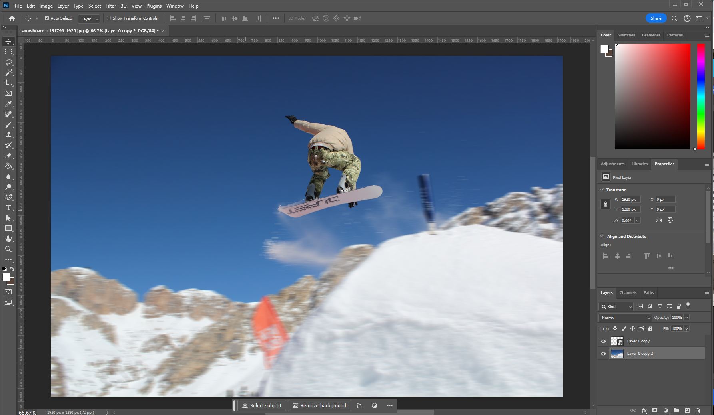Select the Eyedropper tool
Image resolution: width=714 pixels, height=415 pixels.
[x=8, y=104]
